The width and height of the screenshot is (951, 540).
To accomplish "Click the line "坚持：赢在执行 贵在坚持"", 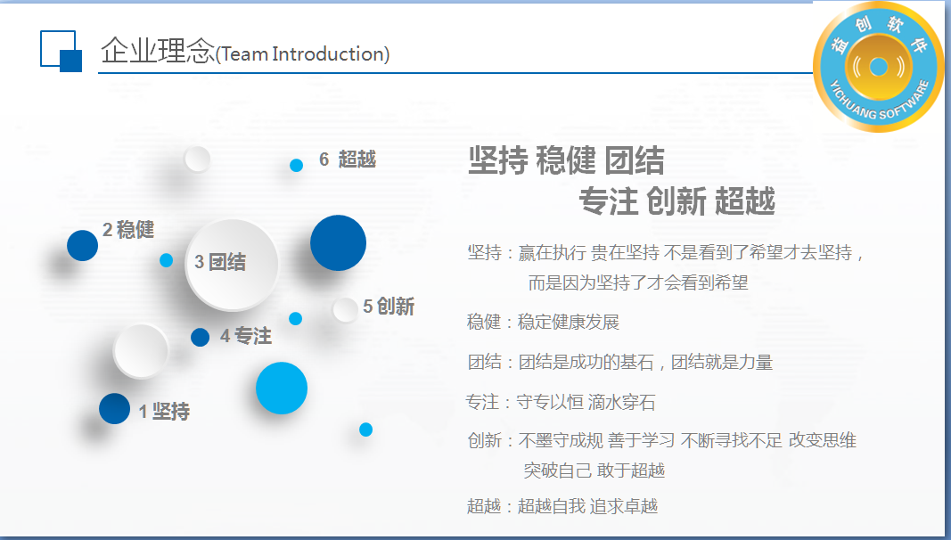I will pyautogui.click(x=665, y=252).
